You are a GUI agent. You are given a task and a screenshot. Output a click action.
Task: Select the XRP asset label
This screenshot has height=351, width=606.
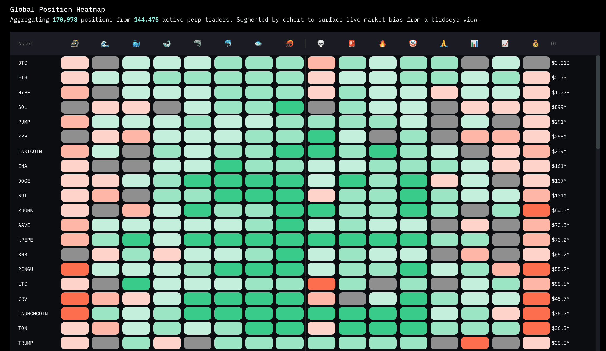point(23,137)
